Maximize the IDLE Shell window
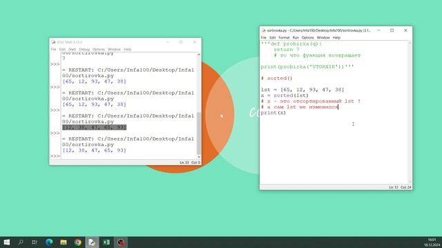442x248 pixels. (181, 42)
